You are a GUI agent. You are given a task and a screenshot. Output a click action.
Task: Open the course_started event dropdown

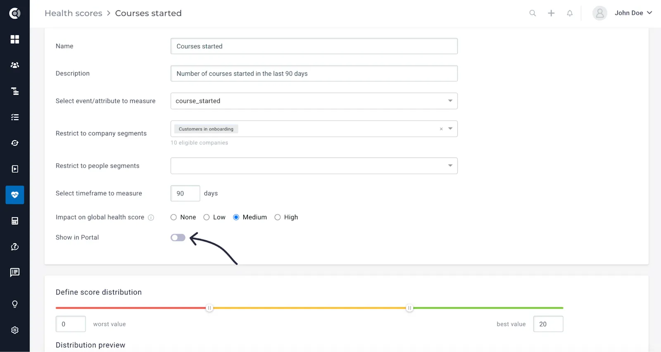click(x=314, y=101)
